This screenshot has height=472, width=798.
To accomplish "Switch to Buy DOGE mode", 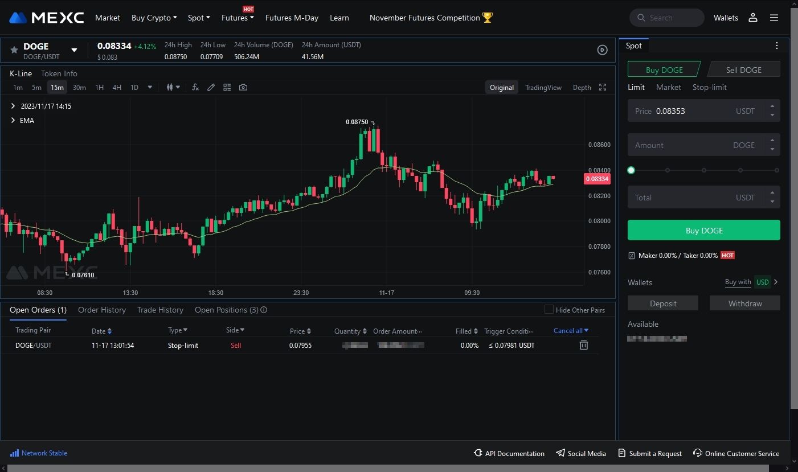I will [x=664, y=69].
